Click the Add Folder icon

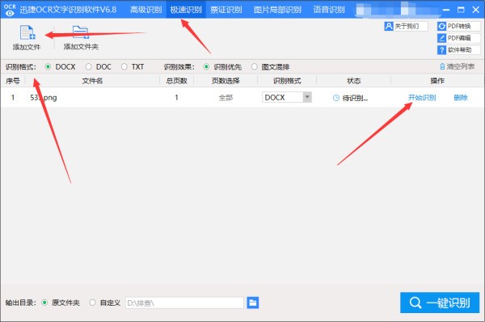[80, 32]
